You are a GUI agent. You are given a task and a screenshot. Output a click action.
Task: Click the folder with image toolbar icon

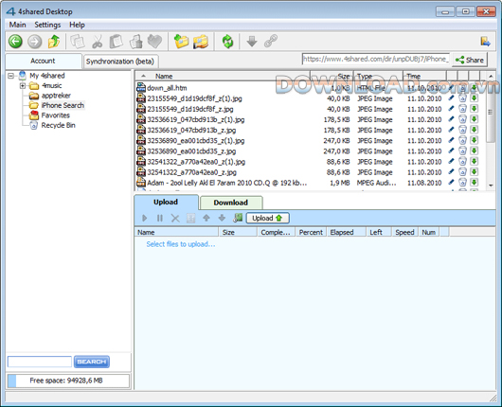(201, 42)
